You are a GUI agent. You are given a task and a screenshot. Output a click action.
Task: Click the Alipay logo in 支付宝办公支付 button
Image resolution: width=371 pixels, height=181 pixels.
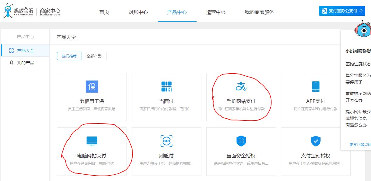pos(324,11)
